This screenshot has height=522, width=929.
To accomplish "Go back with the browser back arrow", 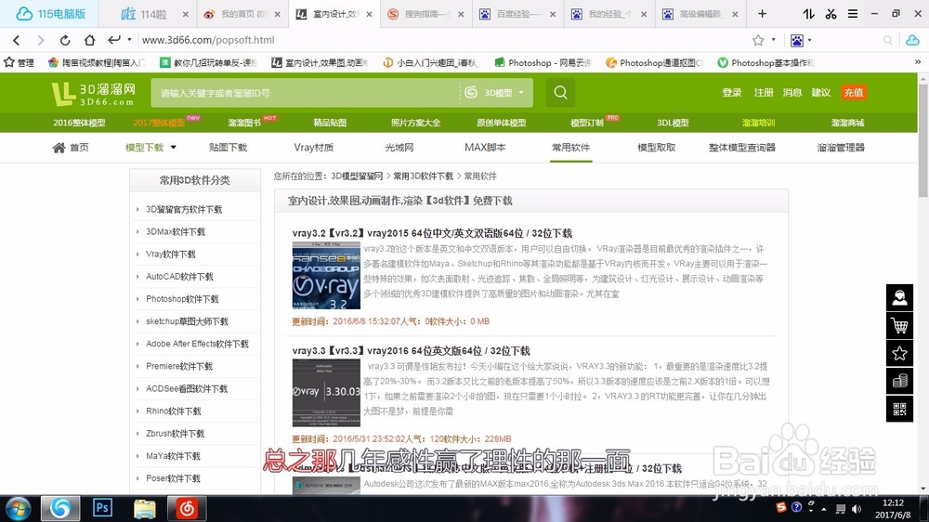I will [x=17, y=40].
